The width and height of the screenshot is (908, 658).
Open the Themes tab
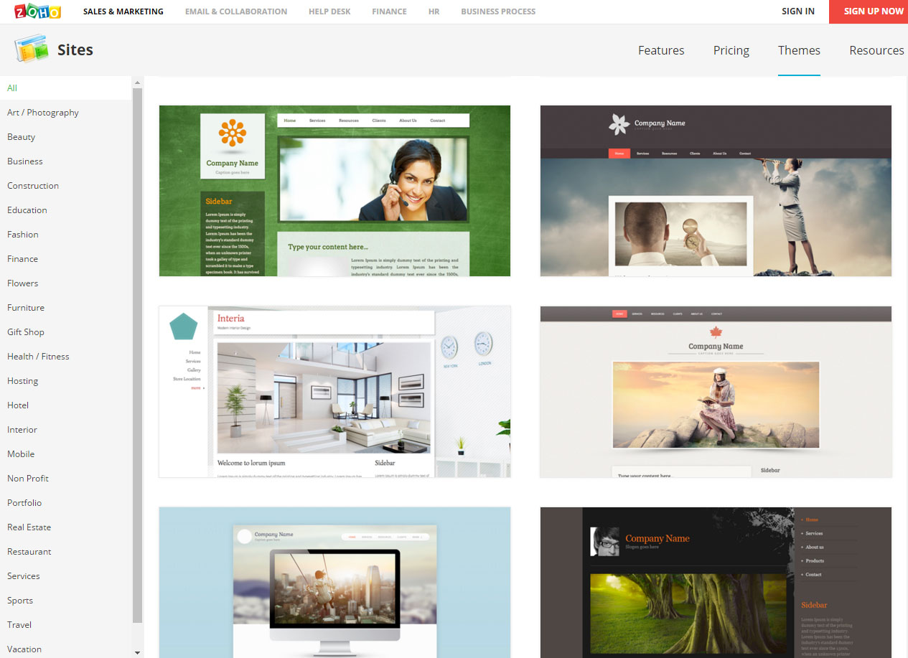pos(799,50)
